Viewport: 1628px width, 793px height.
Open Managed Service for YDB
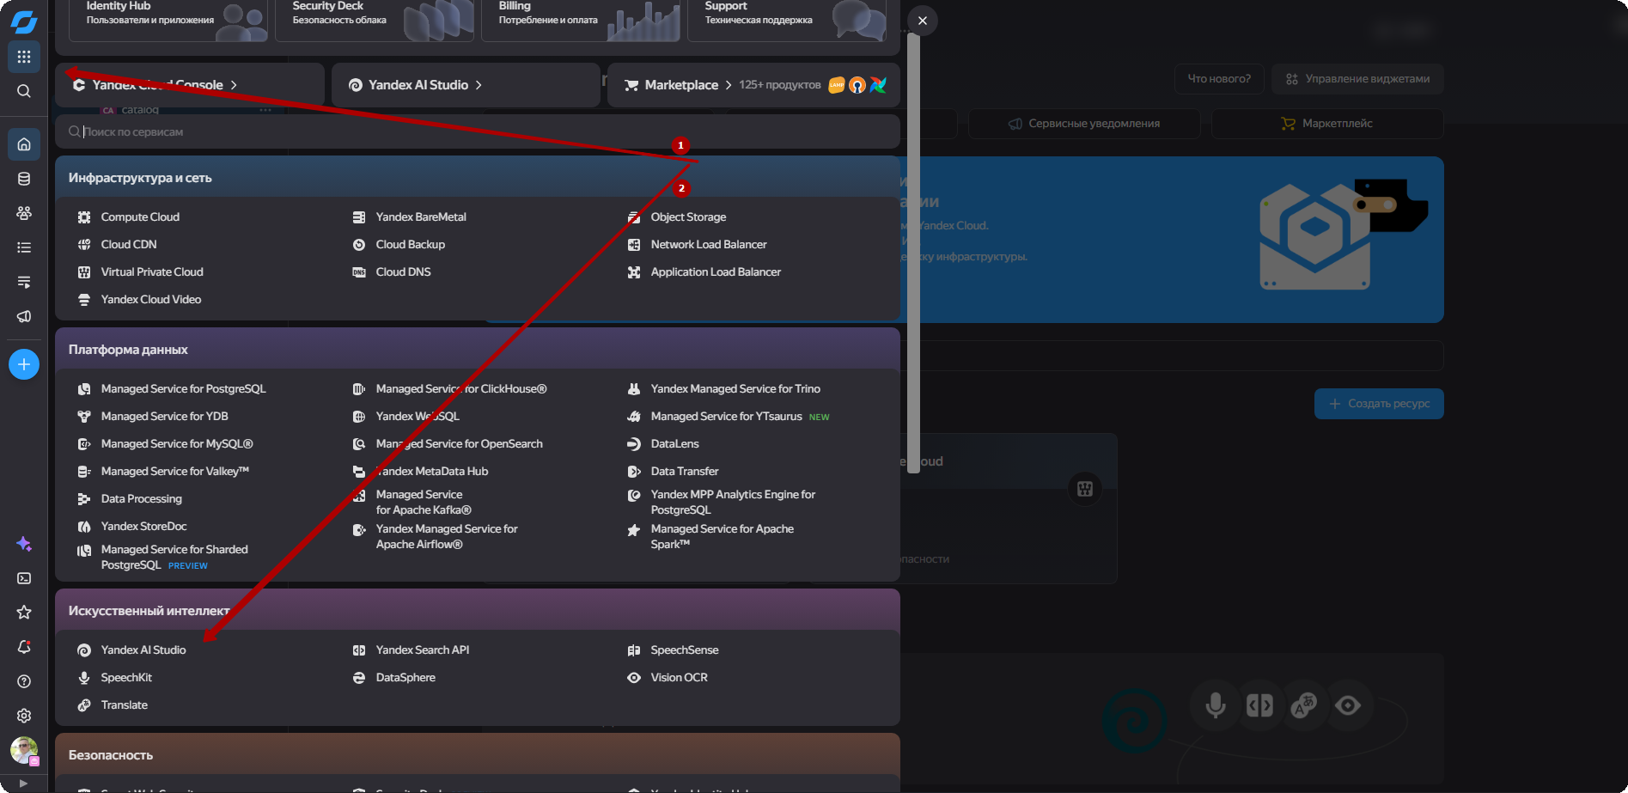point(165,417)
